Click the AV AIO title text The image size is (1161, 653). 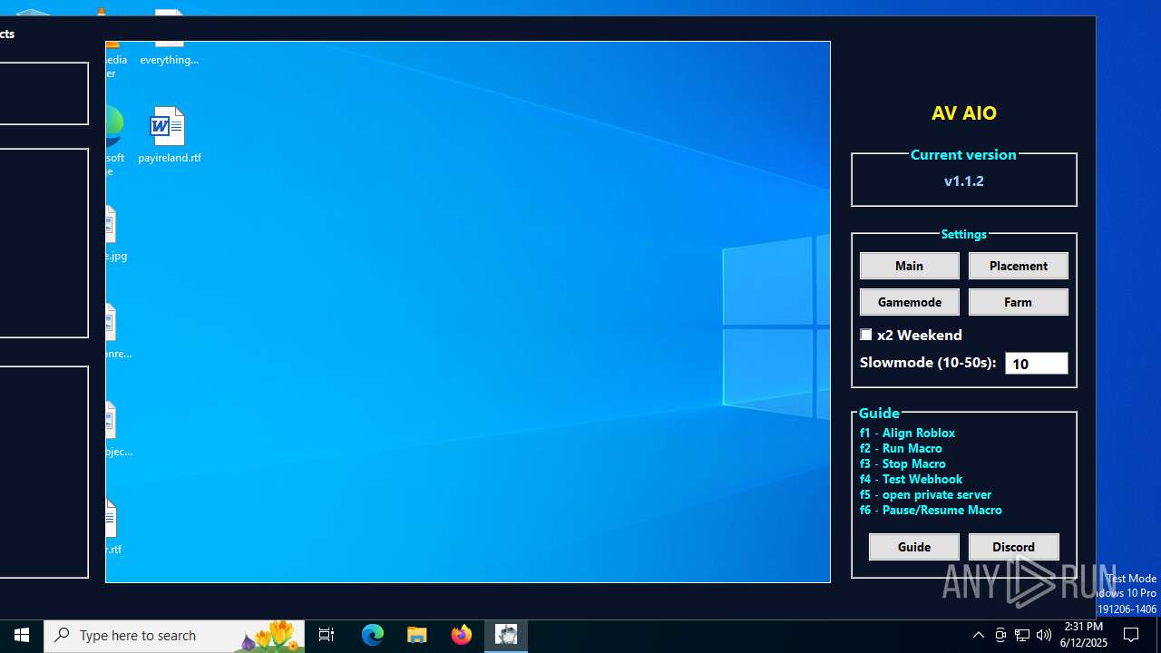(x=963, y=112)
